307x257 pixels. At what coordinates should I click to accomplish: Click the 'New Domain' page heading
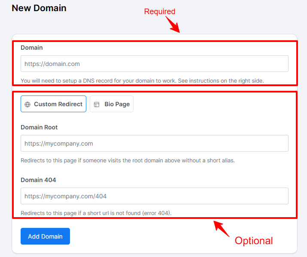pos(39,8)
